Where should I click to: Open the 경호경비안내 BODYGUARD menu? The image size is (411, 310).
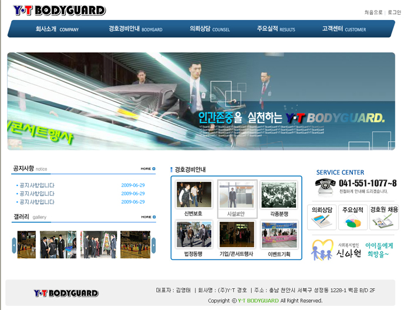pyautogui.click(x=135, y=29)
